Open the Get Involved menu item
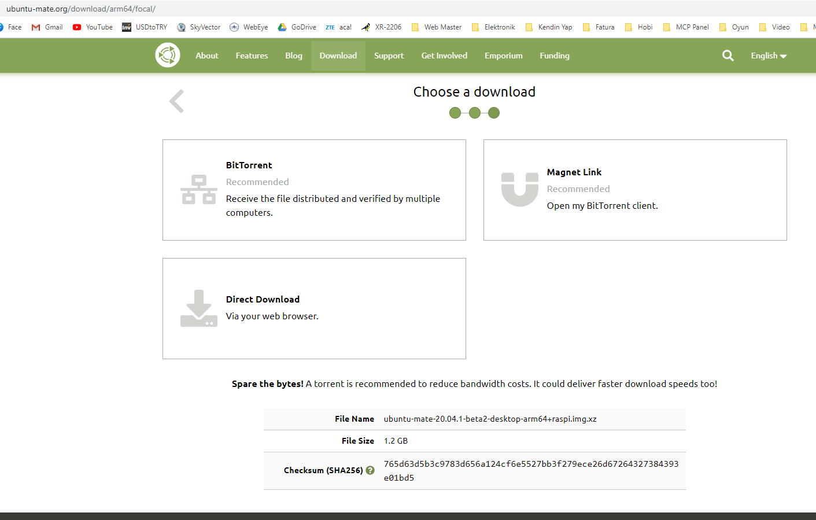The image size is (816, 520). tap(444, 56)
